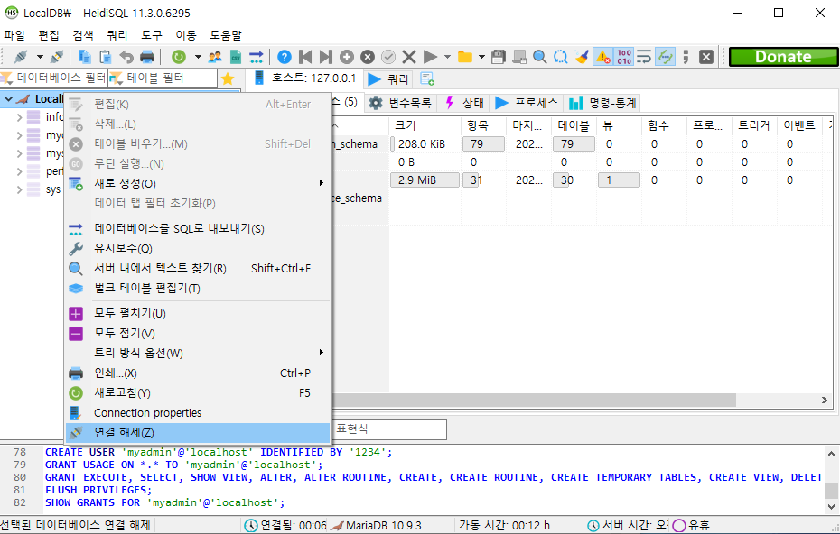Choose Connection properties from context menu
The width and height of the screenshot is (840, 534).
(x=198, y=412)
